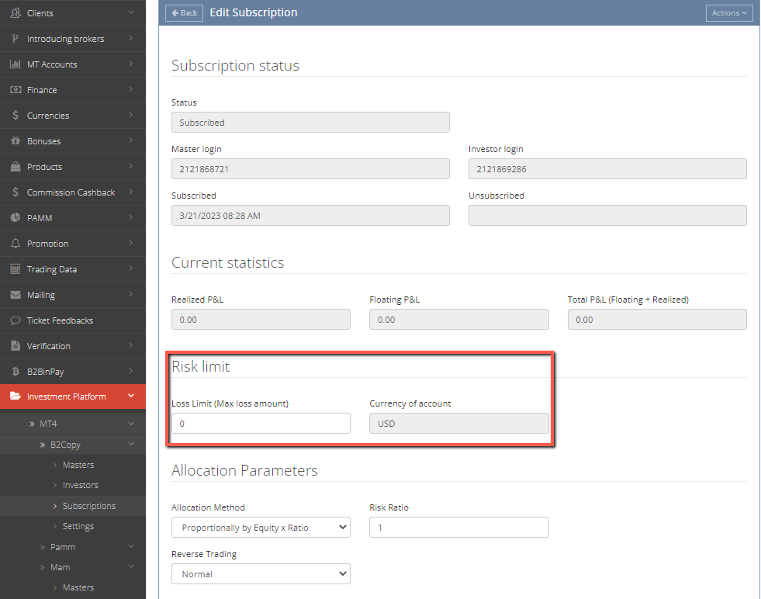Open Trading Data menu item
This screenshot has height=599, width=761.
[x=73, y=269]
